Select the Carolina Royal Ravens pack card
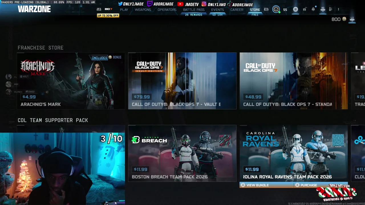 pyautogui.click(x=294, y=153)
